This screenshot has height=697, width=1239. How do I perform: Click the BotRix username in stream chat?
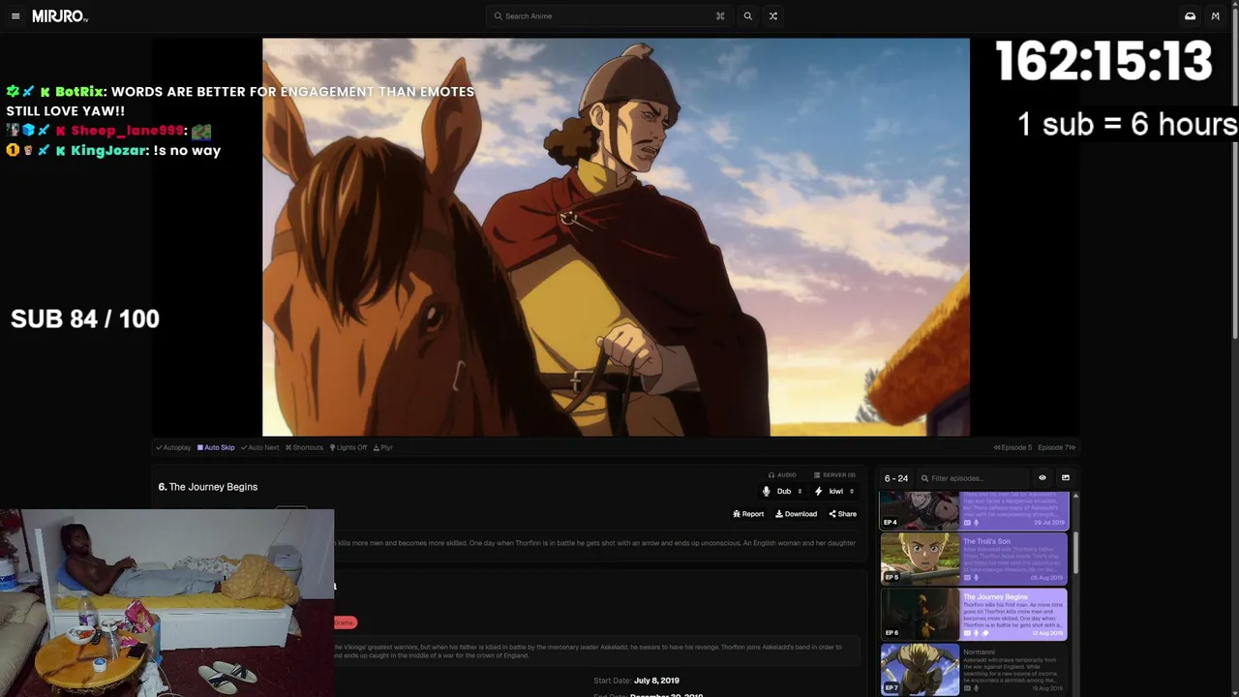(x=79, y=92)
